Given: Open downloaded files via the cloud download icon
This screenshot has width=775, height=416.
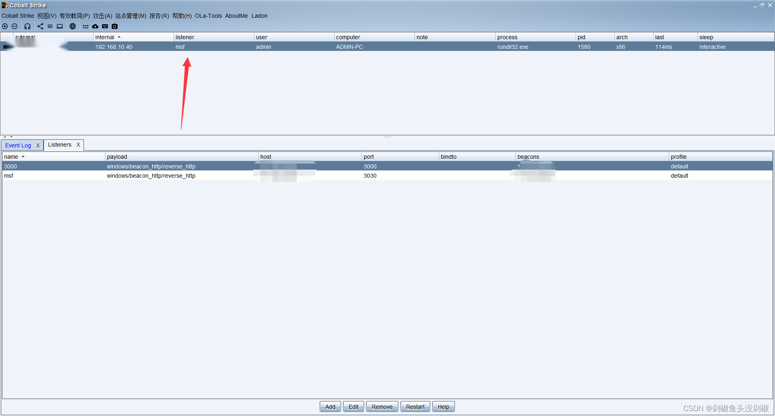Looking at the screenshot, I should point(95,26).
